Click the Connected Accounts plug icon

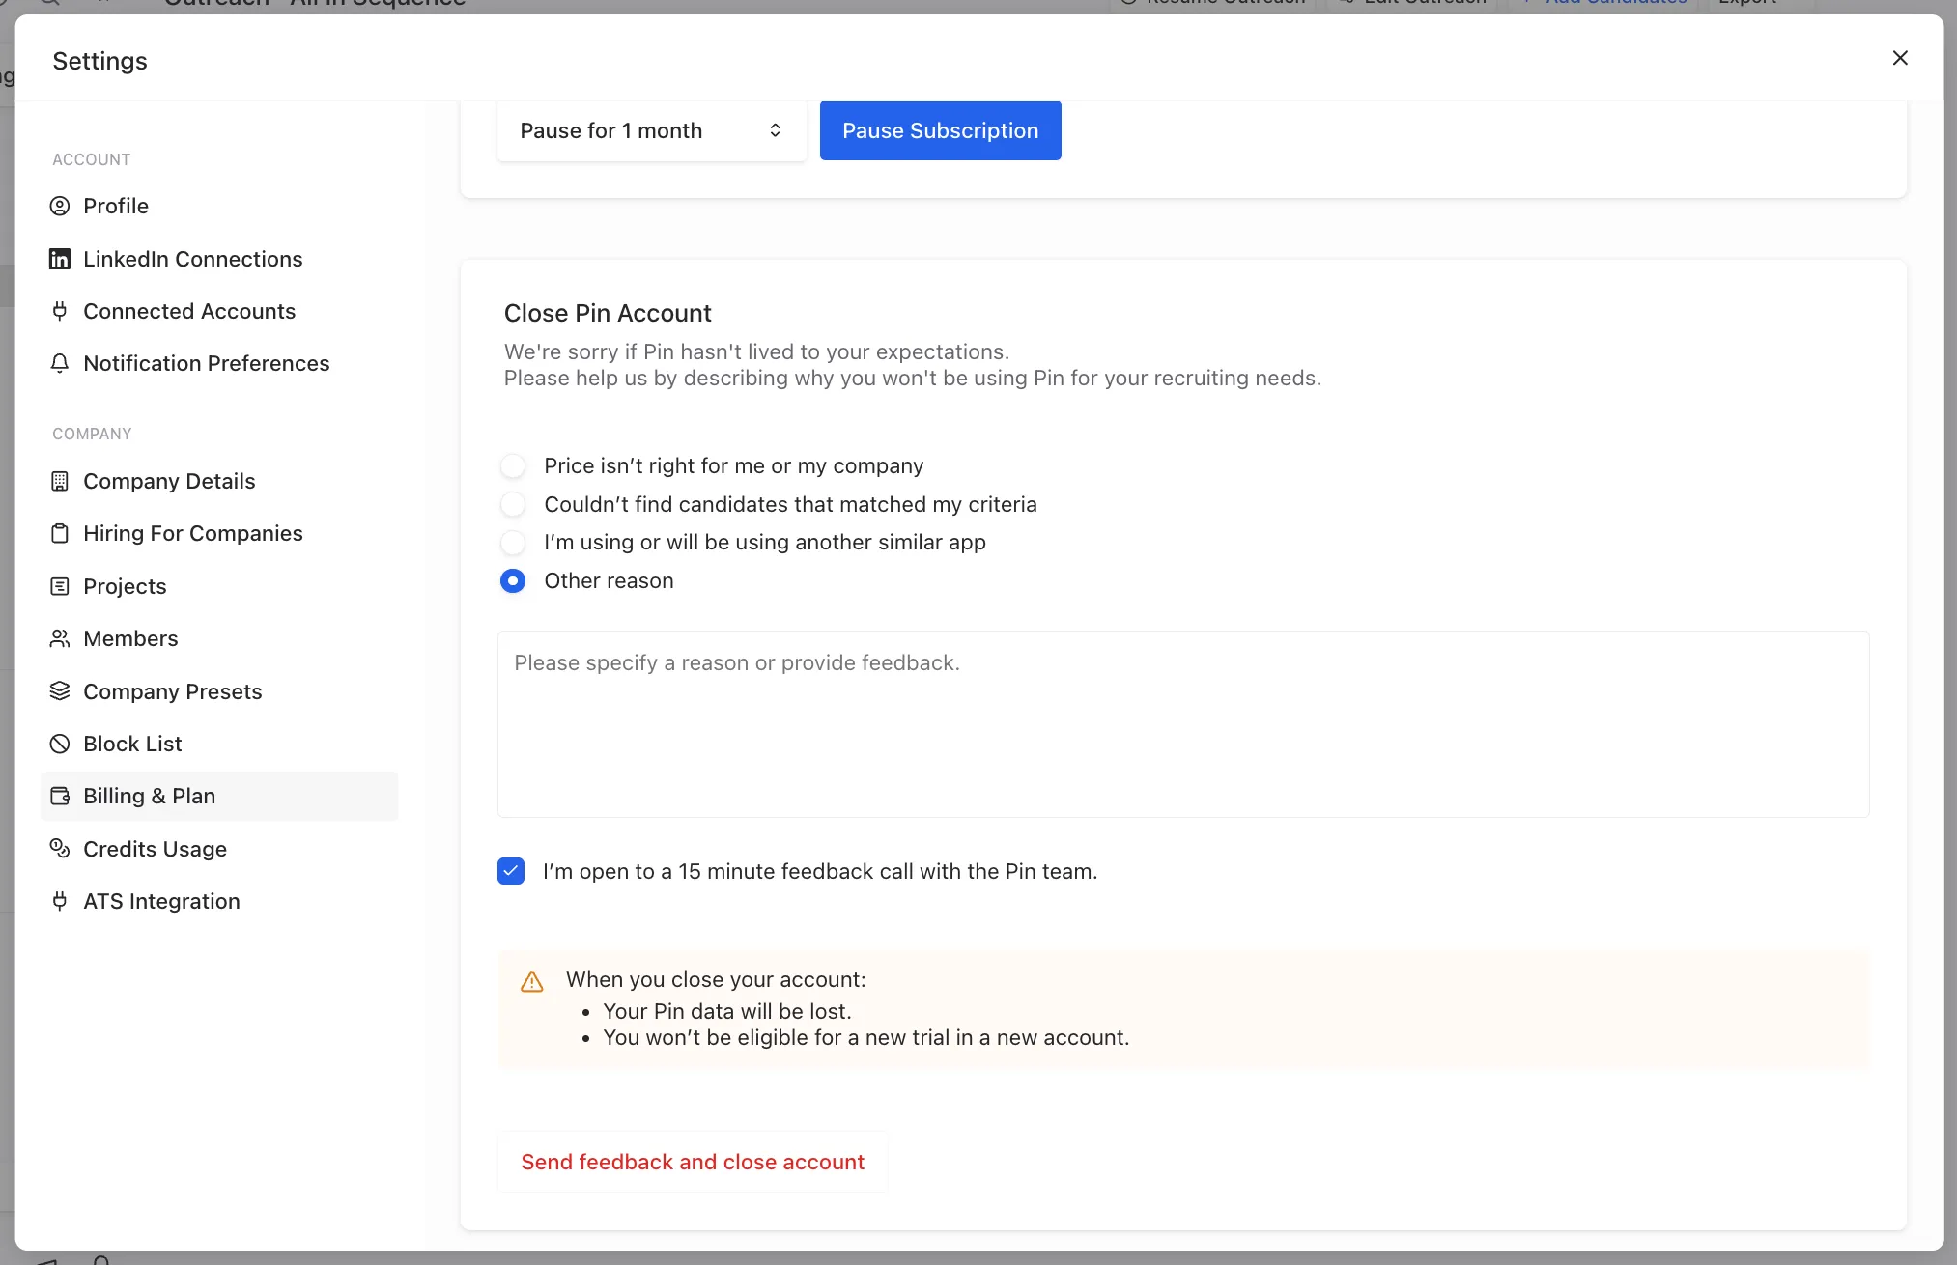(x=60, y=311)
